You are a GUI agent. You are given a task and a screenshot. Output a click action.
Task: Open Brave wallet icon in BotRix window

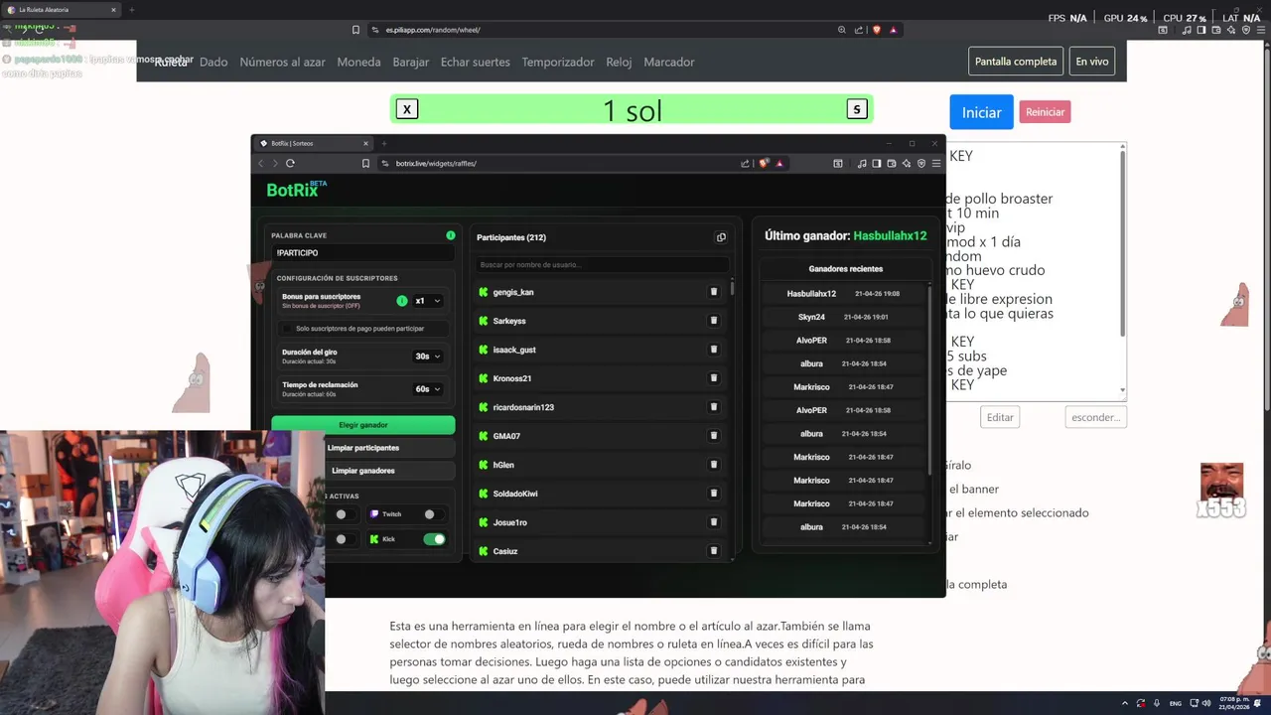tap(892, 163)
